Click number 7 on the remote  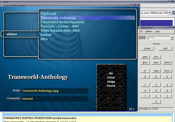coord(145,85)
